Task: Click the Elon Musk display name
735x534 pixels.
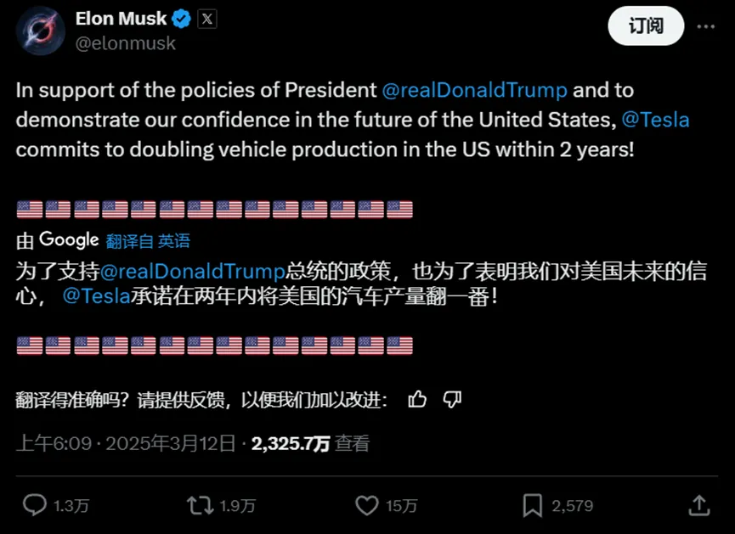Action: 121,19
